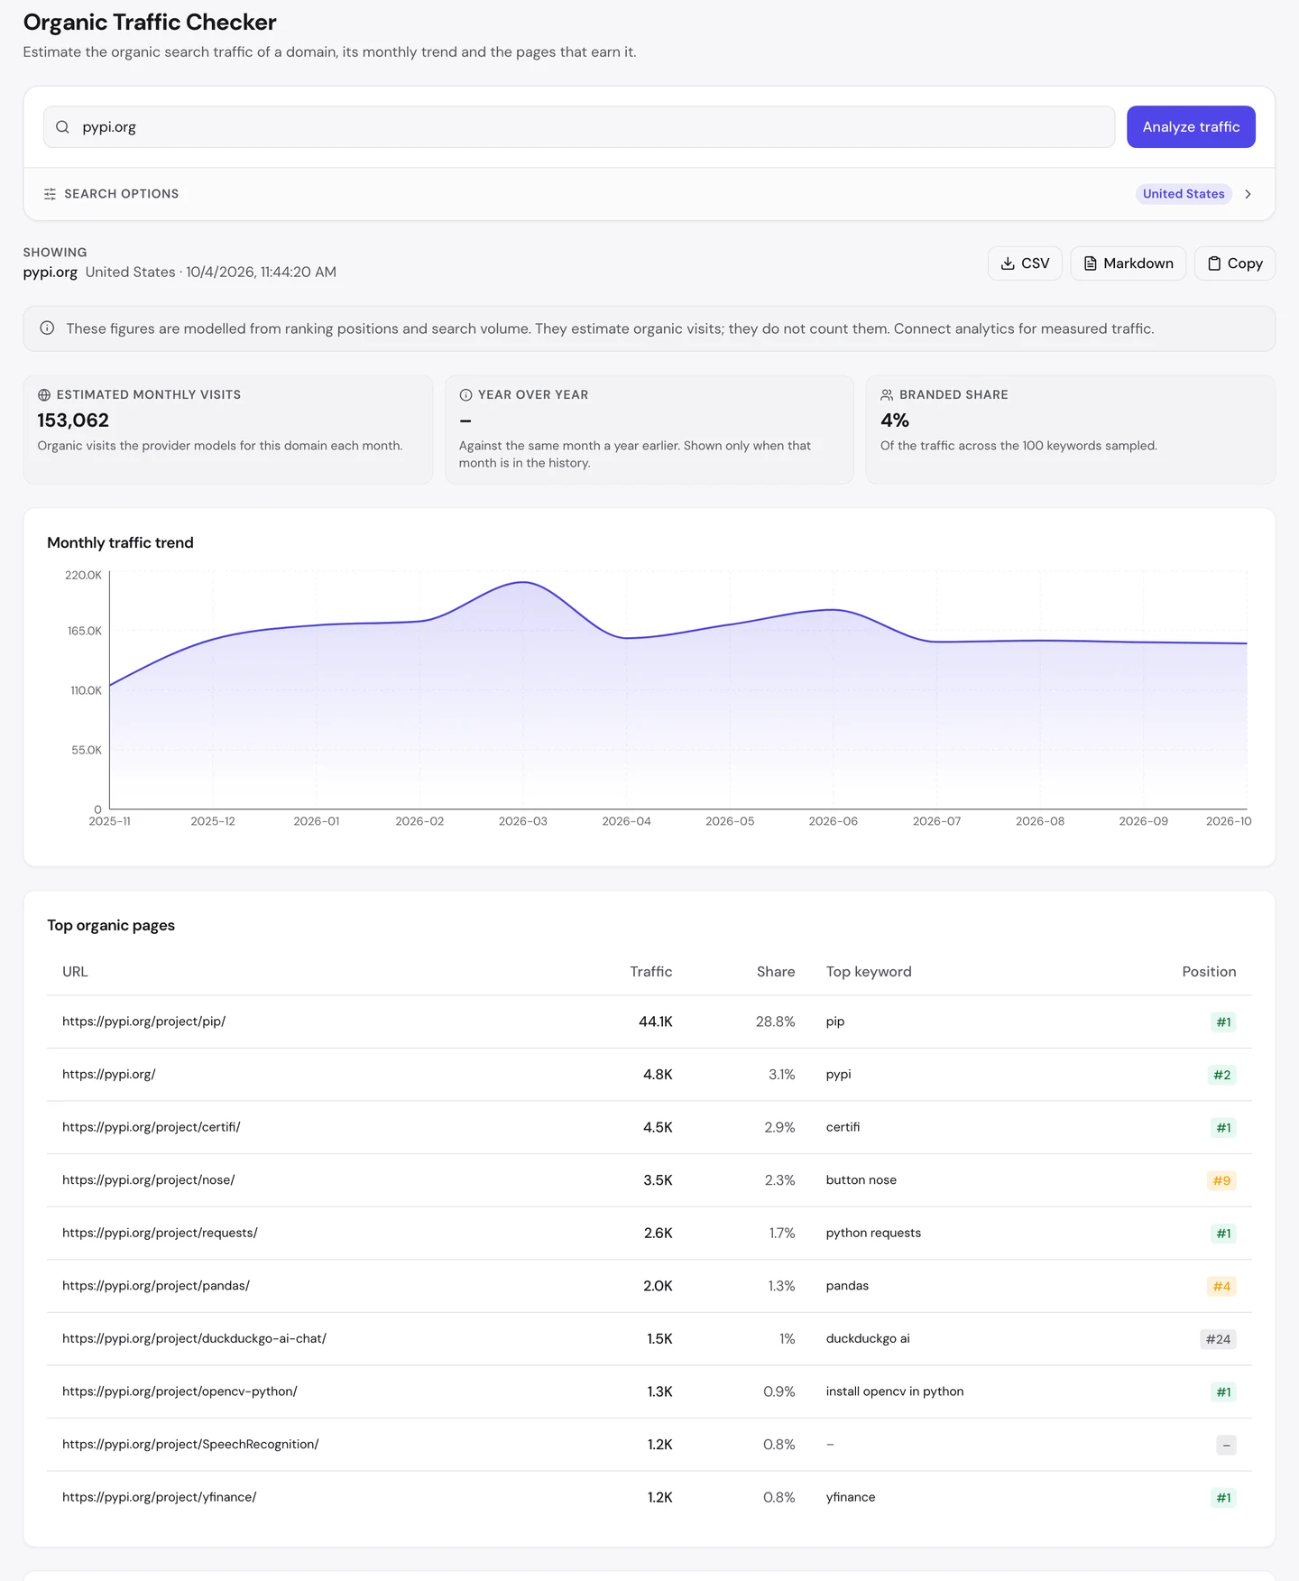This screenshot has height=1581, width=1299.
Task: Click the Monthly traffic trend heading
Action: 120,542
